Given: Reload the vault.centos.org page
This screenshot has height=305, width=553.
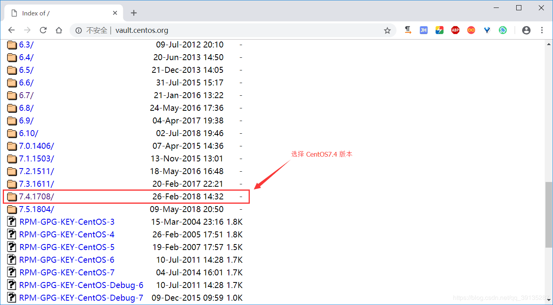Looking at the screenshot, I should (x=43, y=30).
